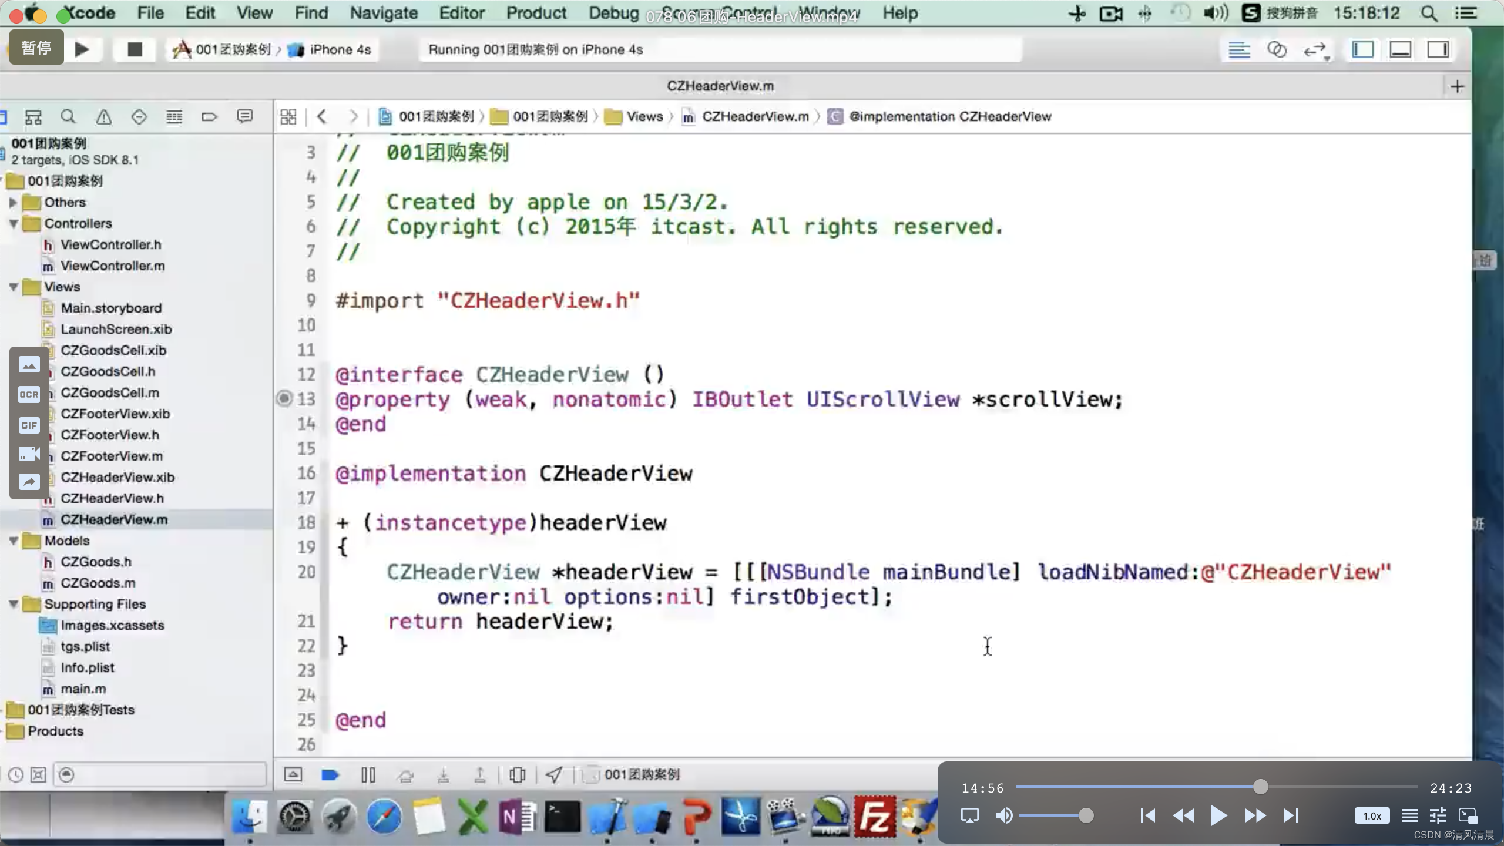Open the 001团购案例 scheme selector

221,50
